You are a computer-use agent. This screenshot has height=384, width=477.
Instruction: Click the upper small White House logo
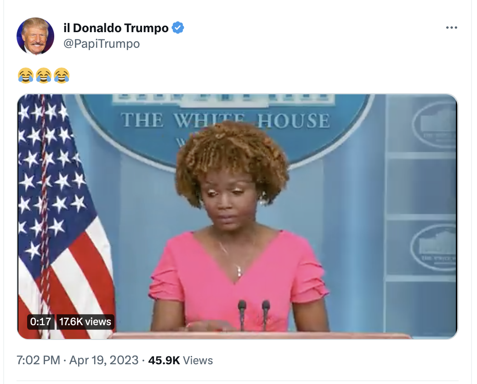tap(435, 124)
